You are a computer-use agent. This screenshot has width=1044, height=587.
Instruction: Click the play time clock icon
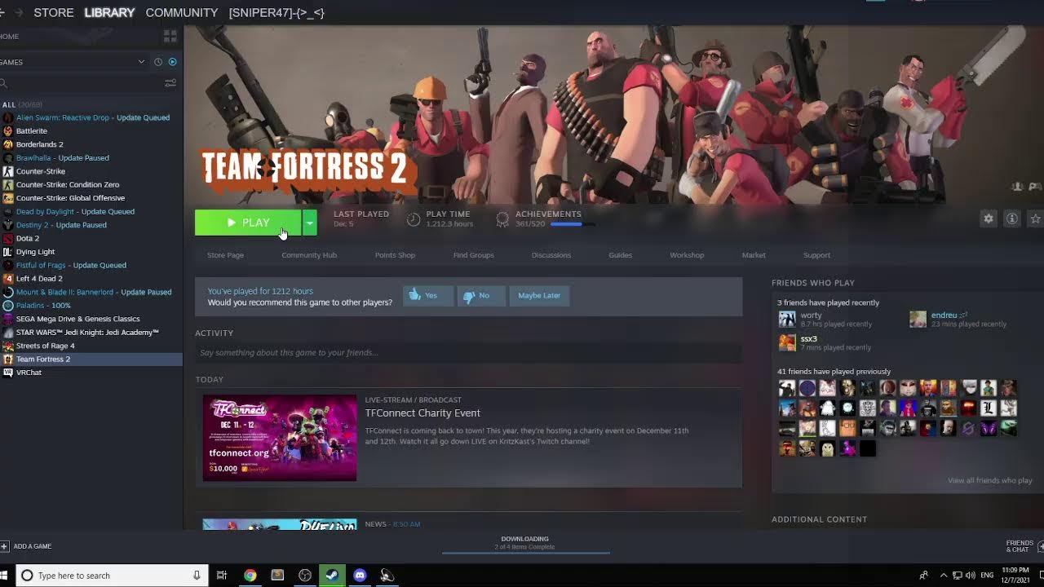pos(414,219)
